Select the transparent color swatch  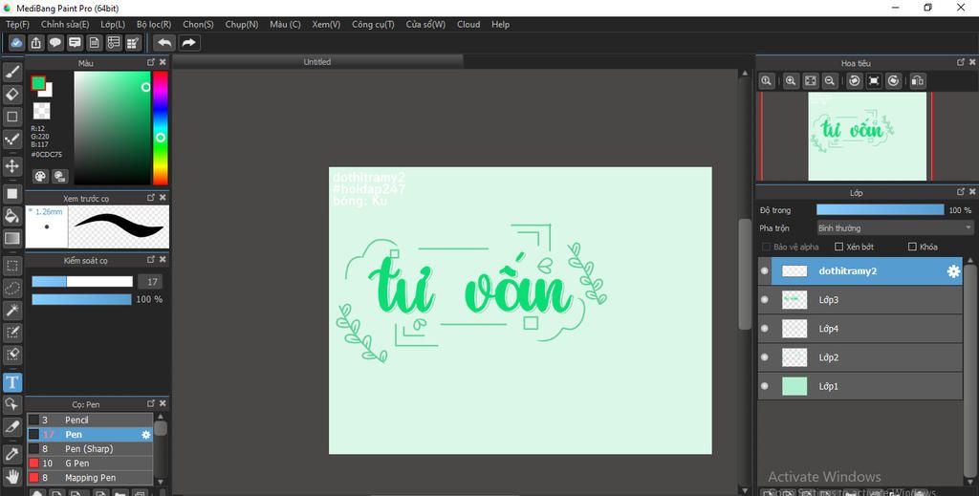41,111
